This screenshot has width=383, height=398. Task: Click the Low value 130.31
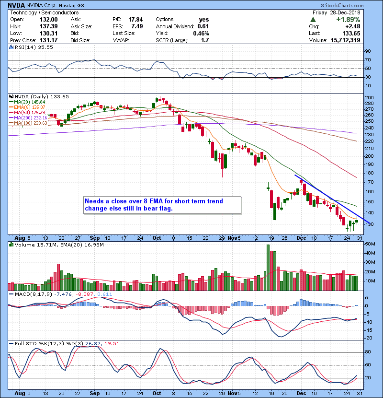tap(49, 33)
